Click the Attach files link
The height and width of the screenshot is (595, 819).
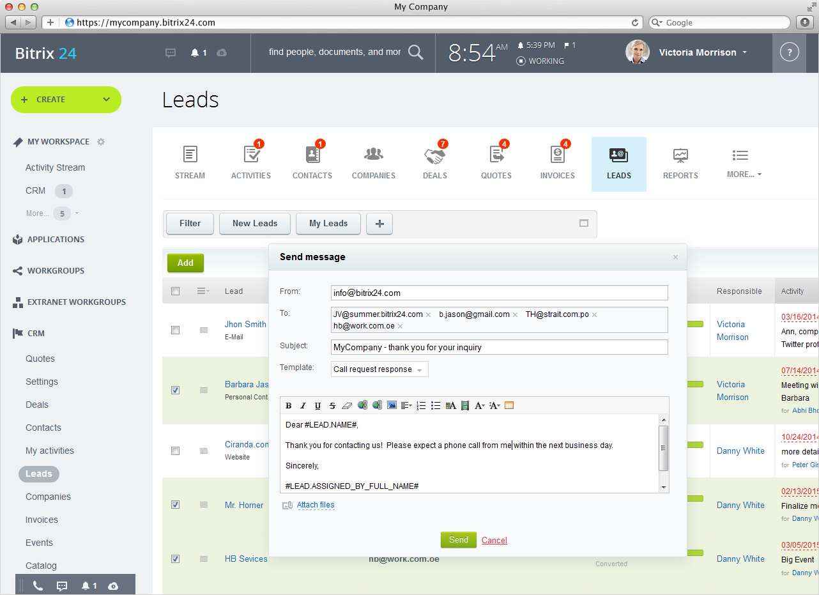pos(316,505)
